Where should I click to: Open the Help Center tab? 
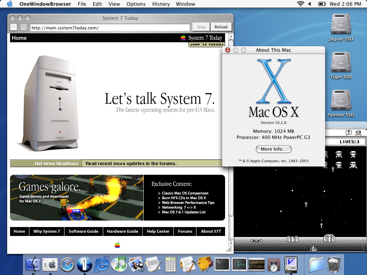coord(158,231)
